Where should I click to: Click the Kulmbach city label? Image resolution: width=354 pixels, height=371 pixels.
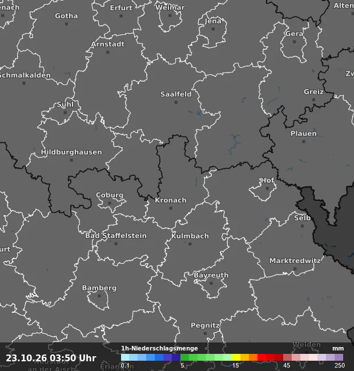(190, 236)
